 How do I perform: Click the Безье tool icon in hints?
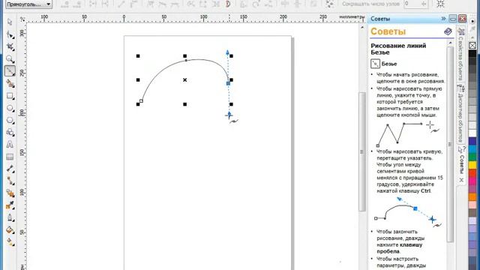click(375, 64)
